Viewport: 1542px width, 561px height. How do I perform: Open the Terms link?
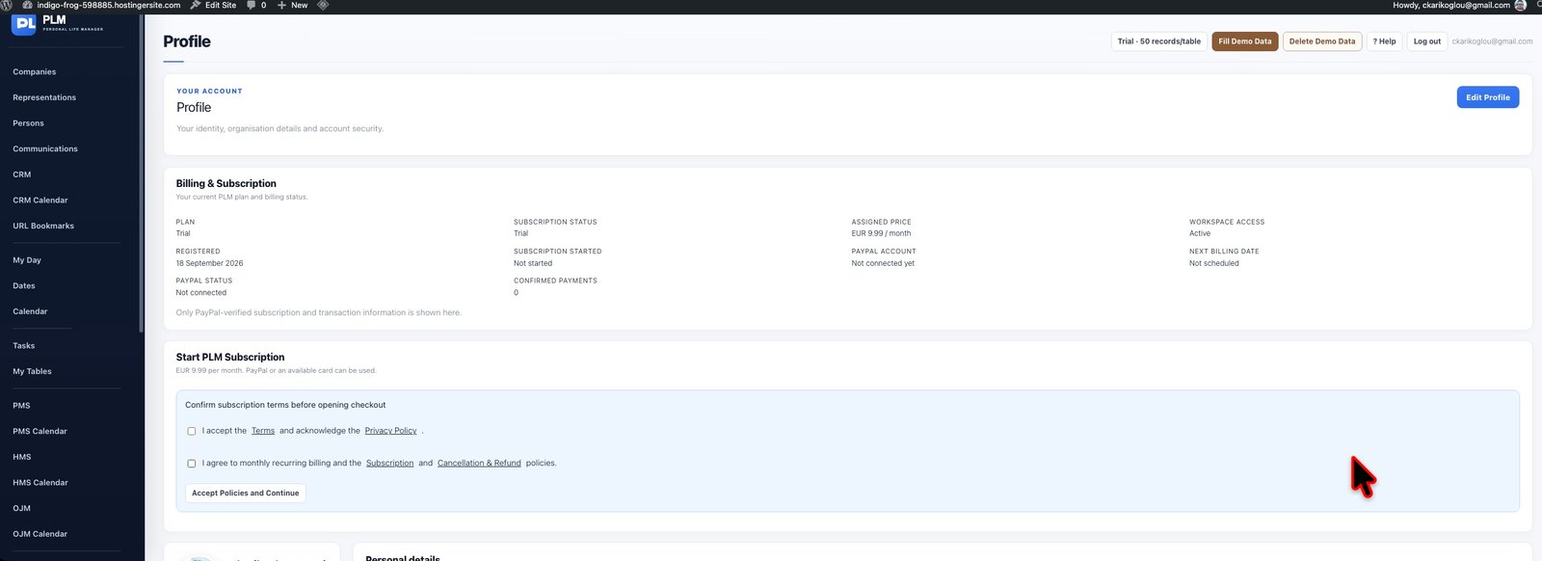pos(263,431)
